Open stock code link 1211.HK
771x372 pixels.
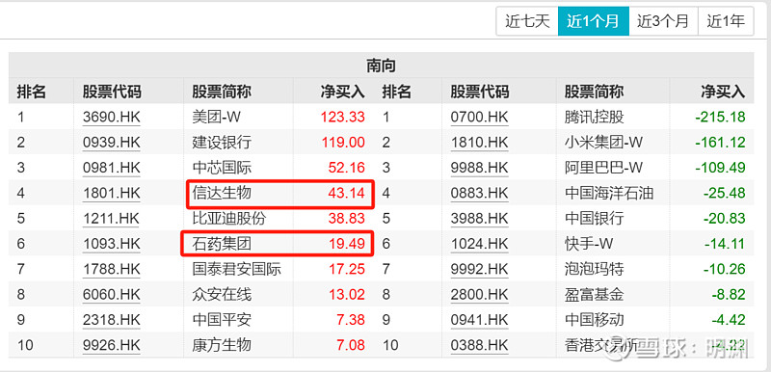coord(112,218)
